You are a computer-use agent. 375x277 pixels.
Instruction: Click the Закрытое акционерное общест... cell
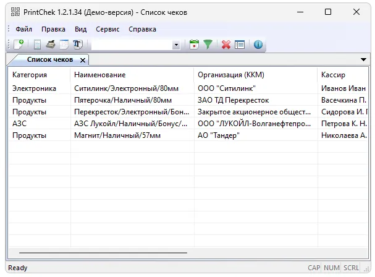256,112
